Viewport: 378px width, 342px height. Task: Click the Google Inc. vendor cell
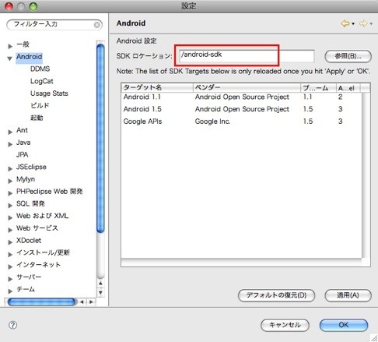tap(212, 122)
